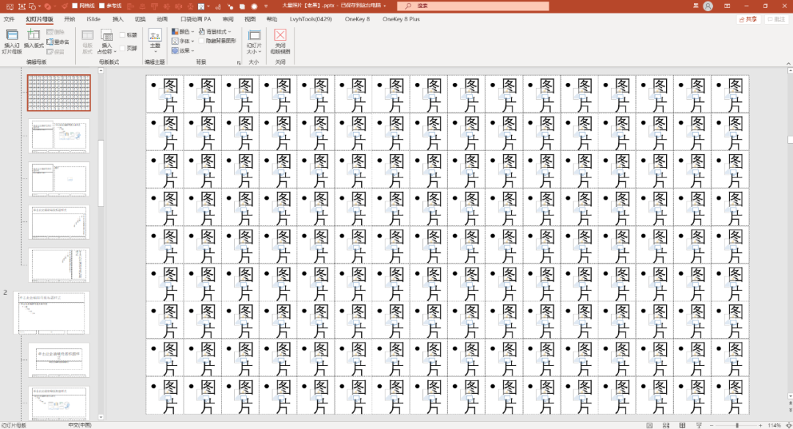Click thumbnail pane scroll up arrow

[101, 70]
